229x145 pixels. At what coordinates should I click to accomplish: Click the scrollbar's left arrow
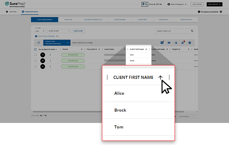32,112
